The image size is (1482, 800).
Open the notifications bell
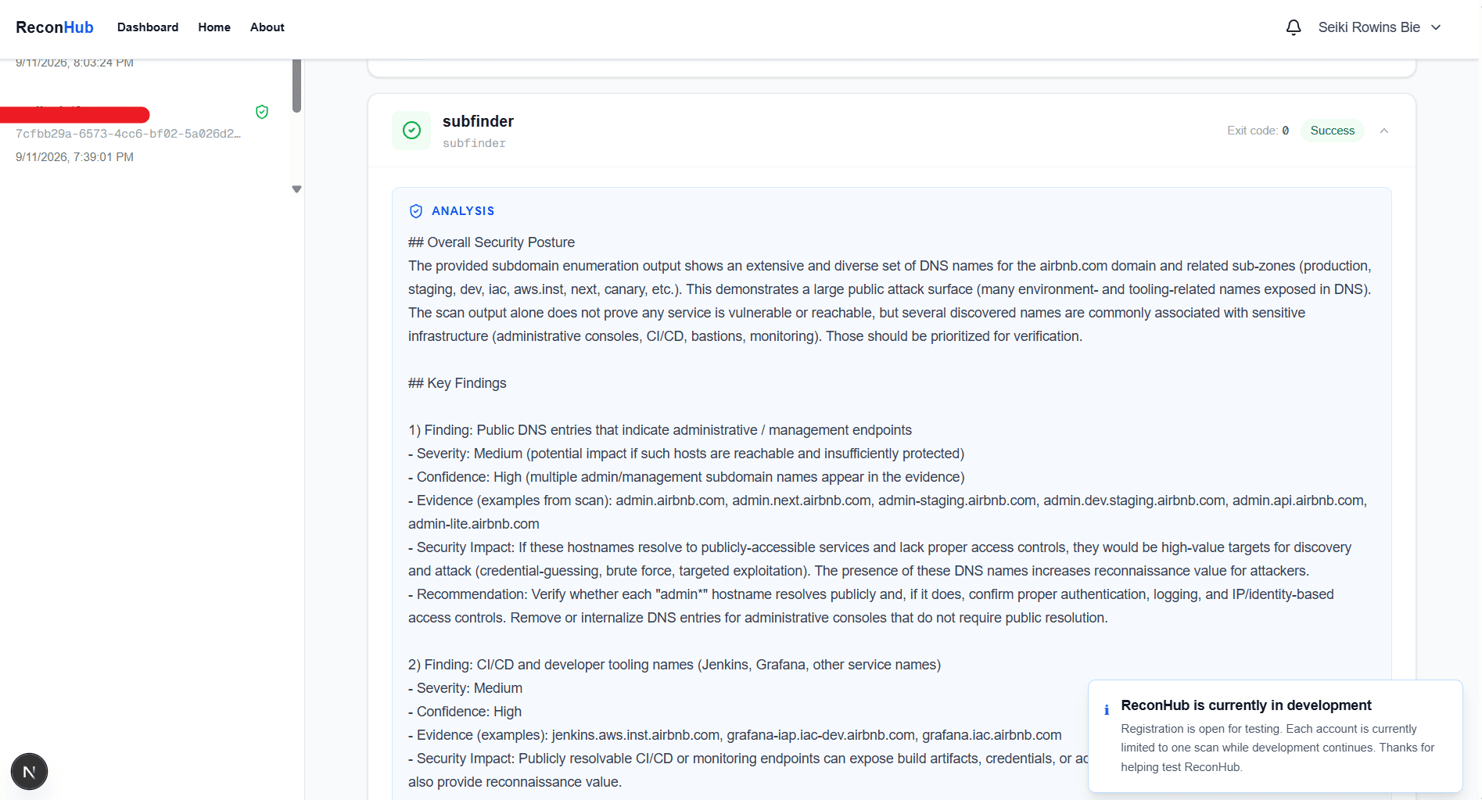(1294, 27)
